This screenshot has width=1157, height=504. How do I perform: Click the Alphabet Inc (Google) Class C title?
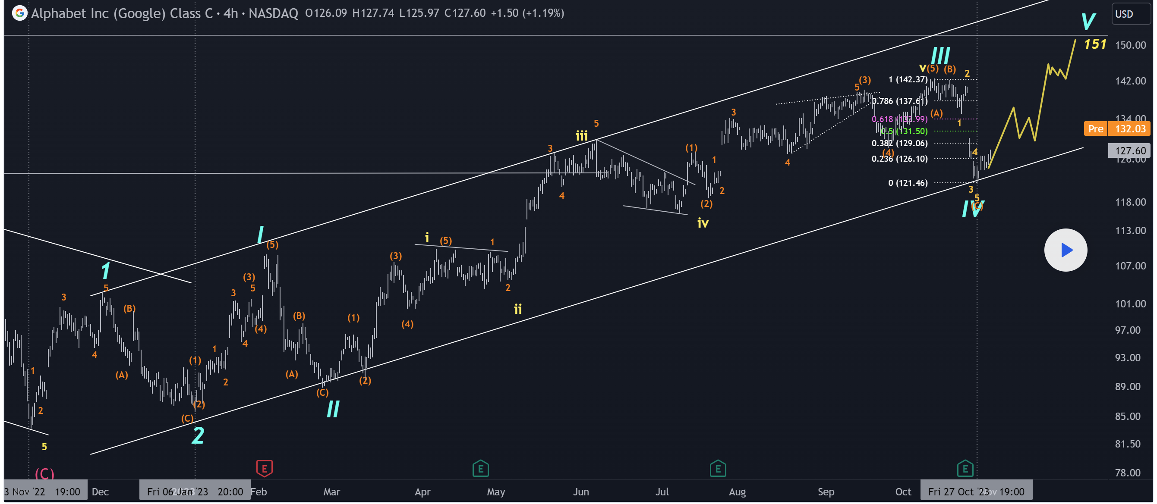coord(121,13)
